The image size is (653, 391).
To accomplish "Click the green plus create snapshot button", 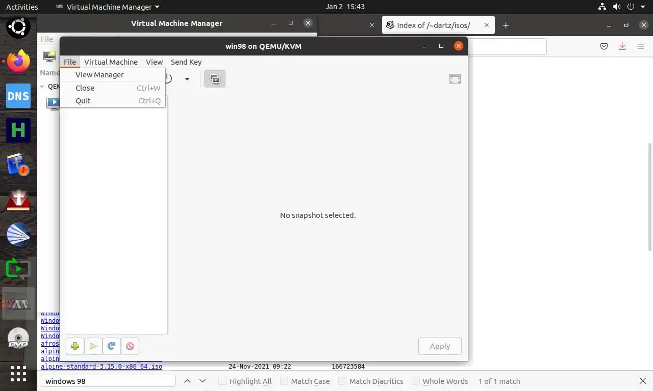I will point(75,346).
